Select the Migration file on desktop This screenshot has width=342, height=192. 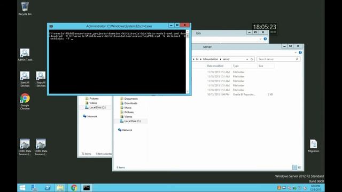click(x=314, y=146)
